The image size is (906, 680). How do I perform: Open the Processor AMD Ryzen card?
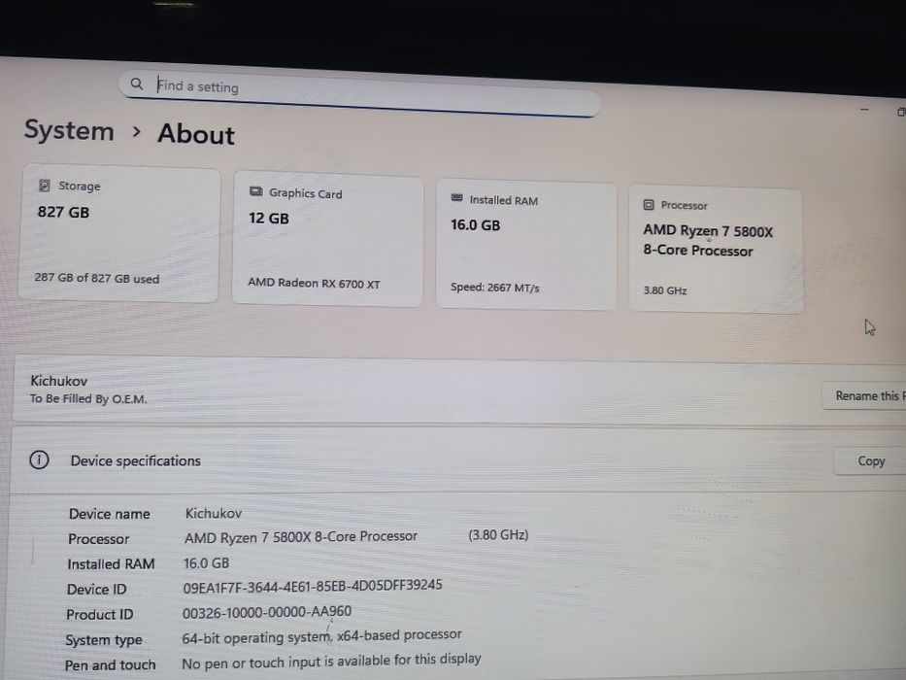(x=716, y=251)
